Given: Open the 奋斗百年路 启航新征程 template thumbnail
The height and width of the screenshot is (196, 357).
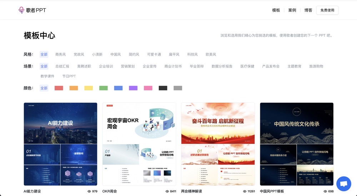Looking at the screenshot, I should click(218, 144).
